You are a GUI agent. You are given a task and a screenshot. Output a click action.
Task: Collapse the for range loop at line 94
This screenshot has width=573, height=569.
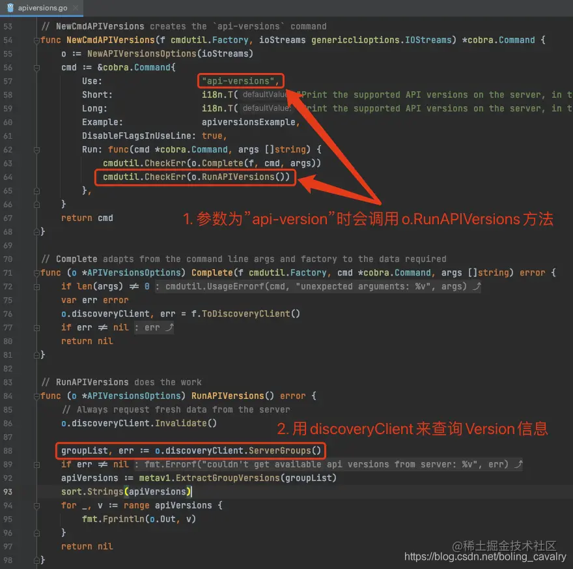(x=36, y=506)
